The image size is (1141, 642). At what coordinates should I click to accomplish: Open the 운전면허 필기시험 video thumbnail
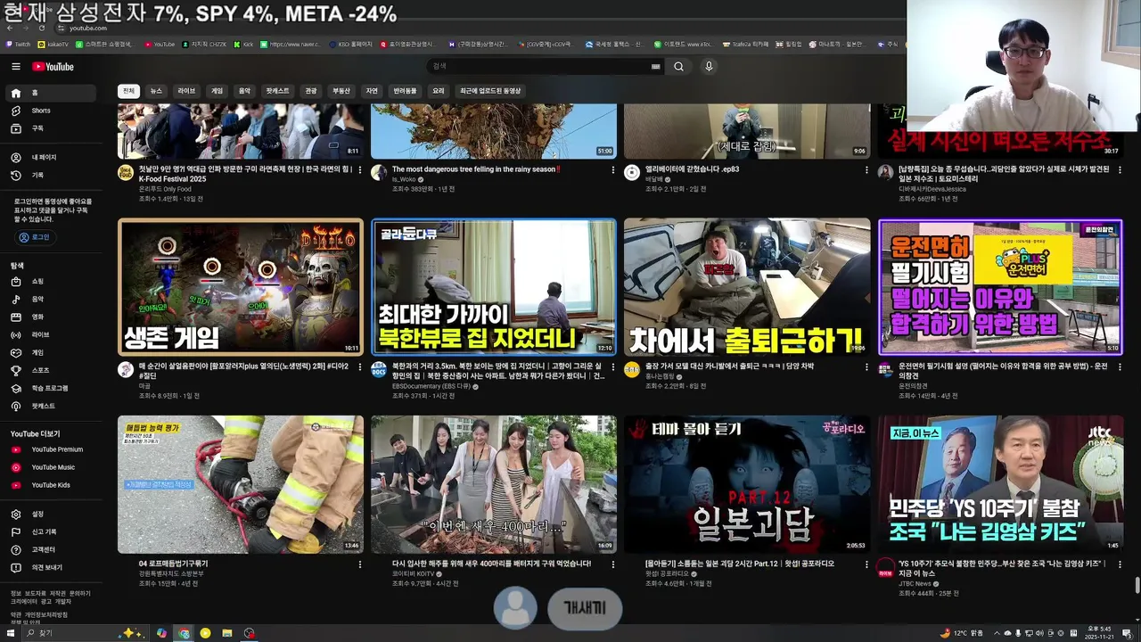click(x=1000, y=287)
